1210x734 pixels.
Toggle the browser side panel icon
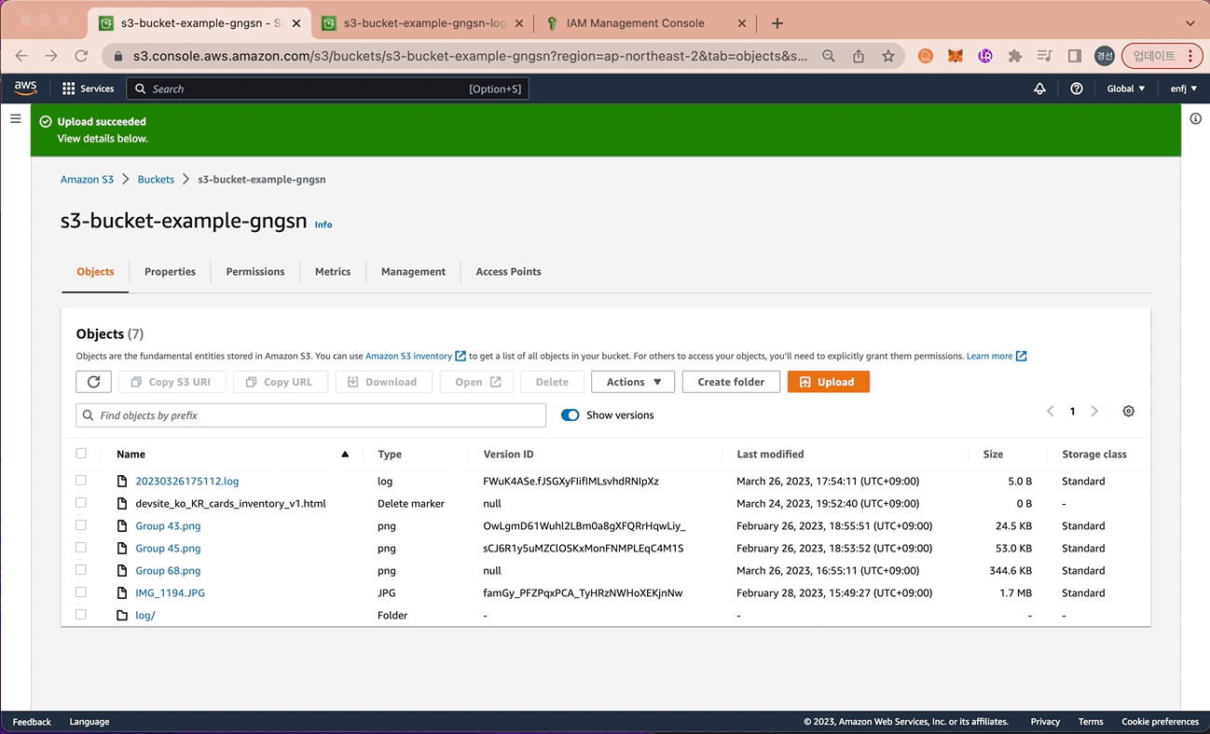(1075, 56)
